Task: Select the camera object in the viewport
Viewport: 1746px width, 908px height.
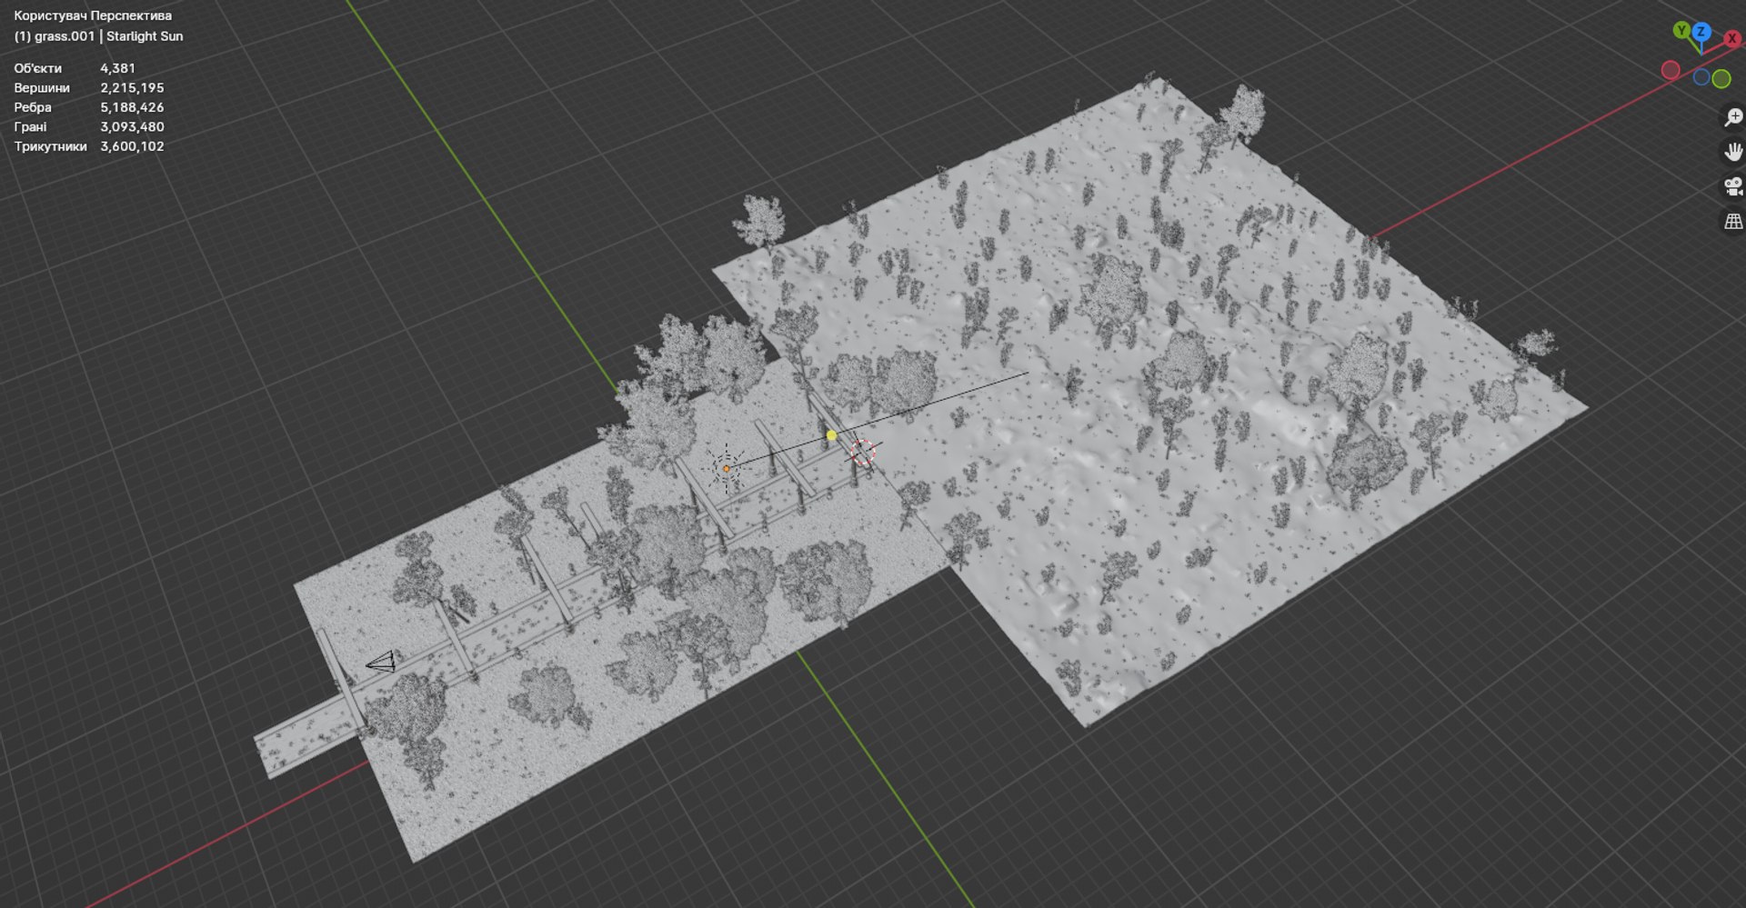Action: [x=381, y=662]
